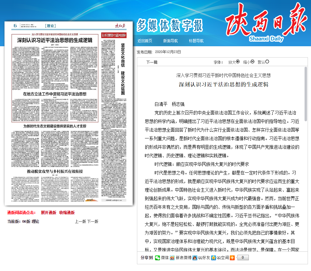311x271 pixels.
Task: Click 下一篇 to read the next article
Action: point(152,62)
